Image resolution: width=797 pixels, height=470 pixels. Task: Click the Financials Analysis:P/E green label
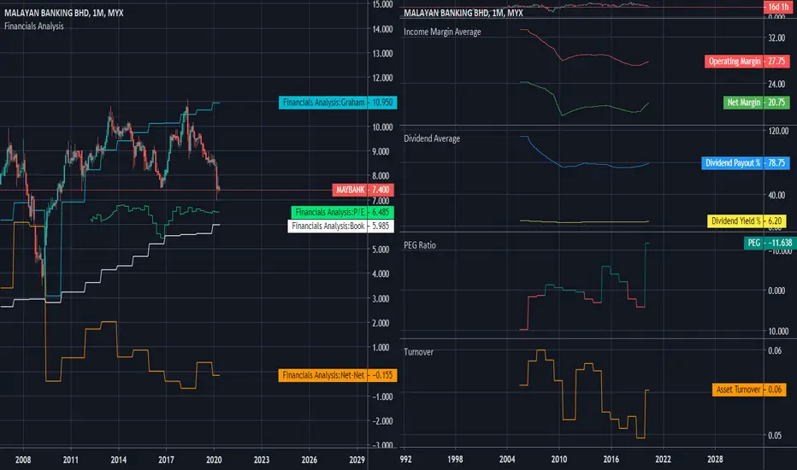pyautogui.click(x=343, y=213)
